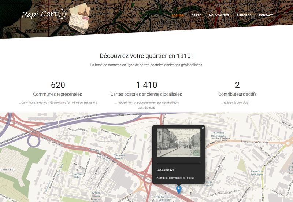Image resolution: width=293 pixels, height=202 pixels.
Task: Click La Courneuve title in popup
Action: pyautogui.click(x=165, y=170)
